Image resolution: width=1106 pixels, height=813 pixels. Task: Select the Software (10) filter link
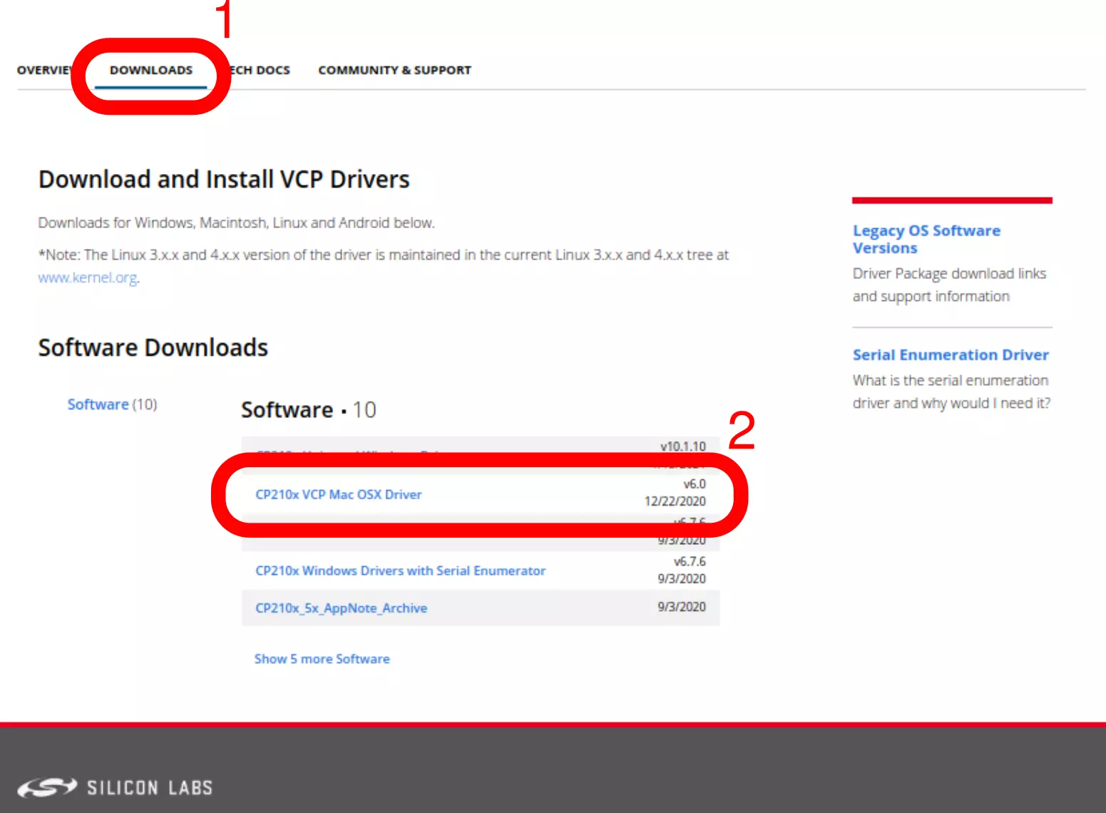(x=112, y=404)
